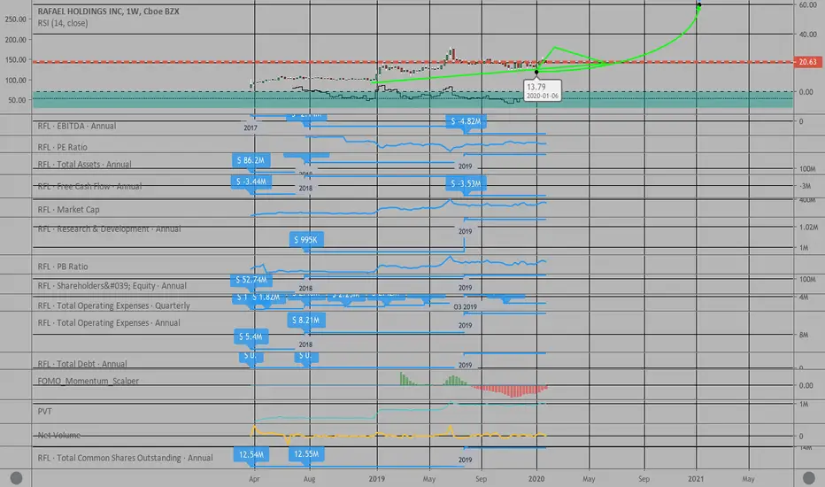Click the Apr label on time axis
Screen dimensions: 825x487
254,478
